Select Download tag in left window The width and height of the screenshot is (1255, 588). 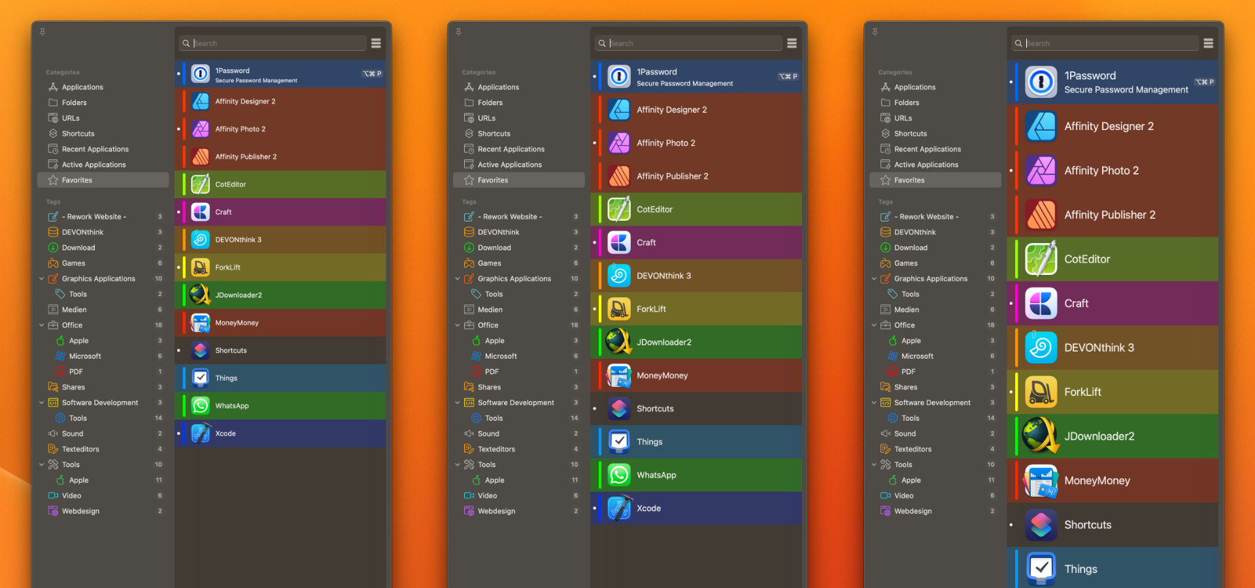click(103, 248)
